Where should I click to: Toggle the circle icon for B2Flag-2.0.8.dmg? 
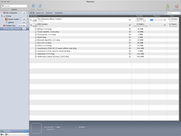pos(130,29)
